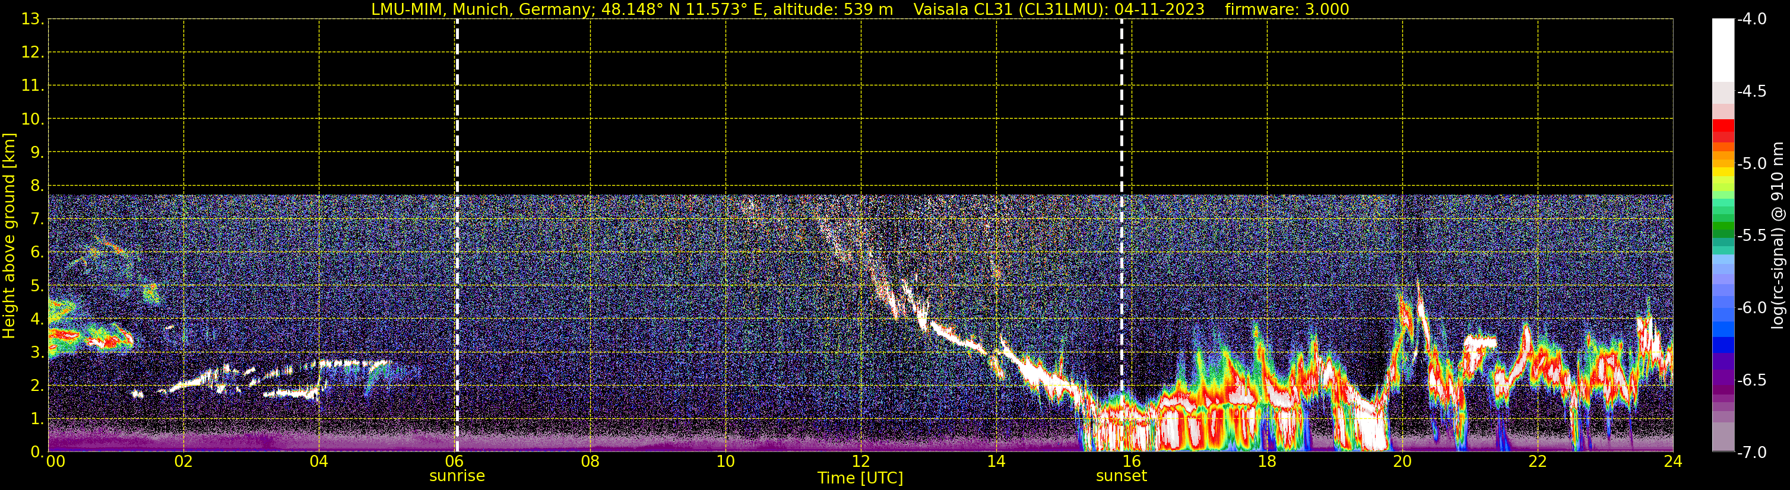Viewport: 1790px width, 490px height.
Task: Click the time axis tick label 08
Action: [590, 462]
